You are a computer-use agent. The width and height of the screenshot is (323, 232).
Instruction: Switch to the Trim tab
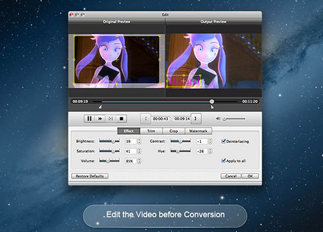pos(151,131)
